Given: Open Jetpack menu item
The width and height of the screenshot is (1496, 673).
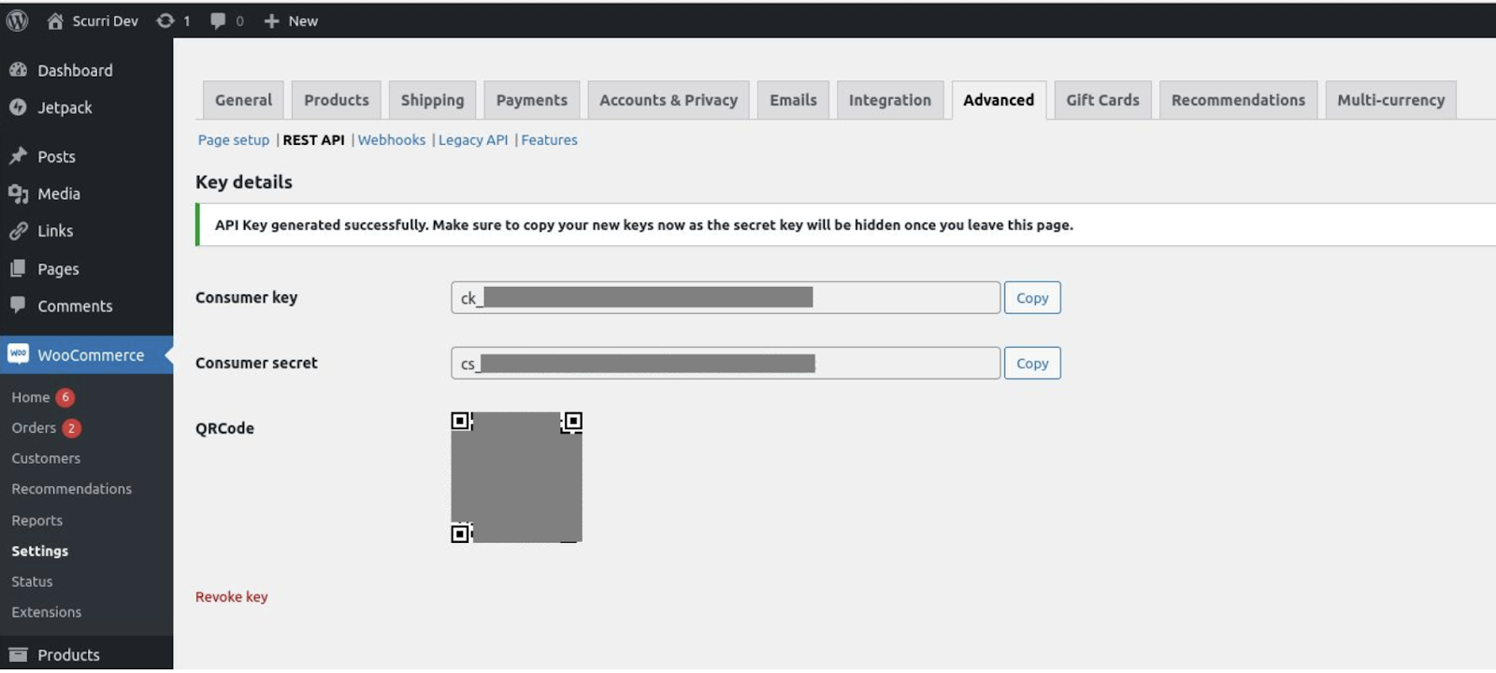Looking at the screenshot, I should pos(65,107).
